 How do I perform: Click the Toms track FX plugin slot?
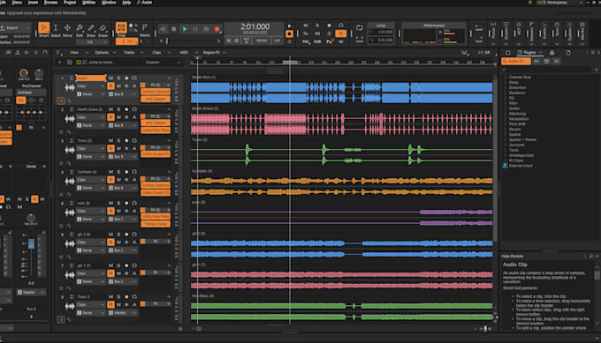(x=156, y=154)
